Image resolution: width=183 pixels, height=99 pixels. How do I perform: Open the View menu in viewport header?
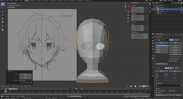pyautogui.click(x=14, y=86)
